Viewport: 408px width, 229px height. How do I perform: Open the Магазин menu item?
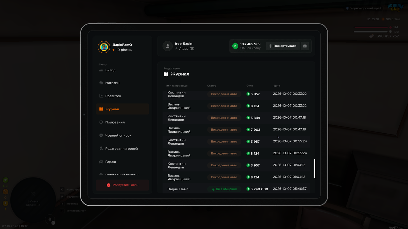pos(122,83)
